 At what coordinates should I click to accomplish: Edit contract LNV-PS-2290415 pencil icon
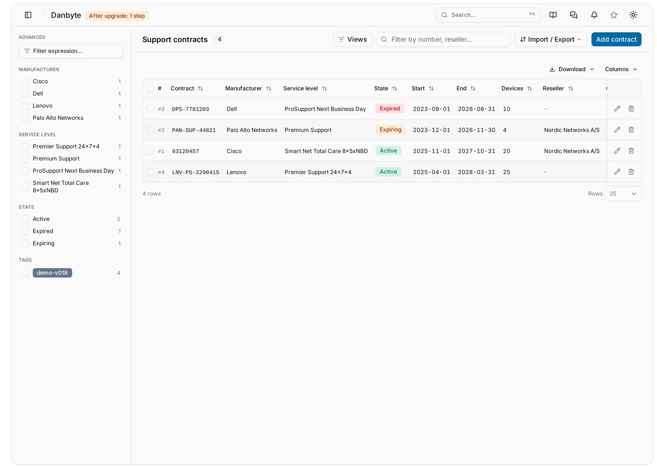(x=617, y=172)
